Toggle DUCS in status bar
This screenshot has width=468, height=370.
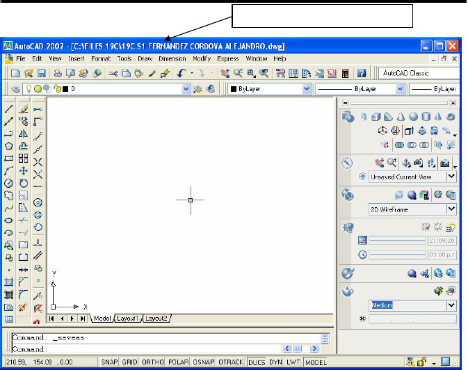[x=257, y=362]
